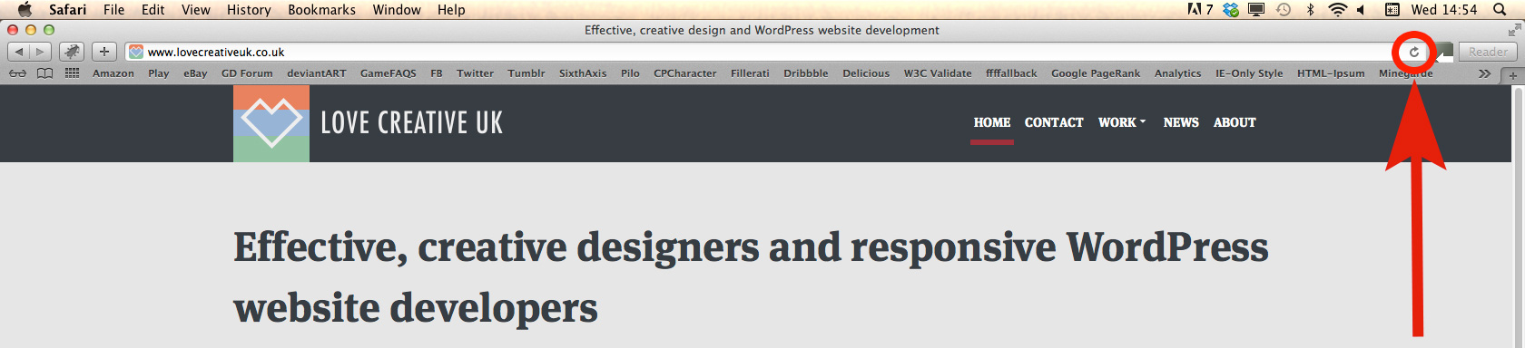Open the Time Machine menu bar icon

point(1284,9)
